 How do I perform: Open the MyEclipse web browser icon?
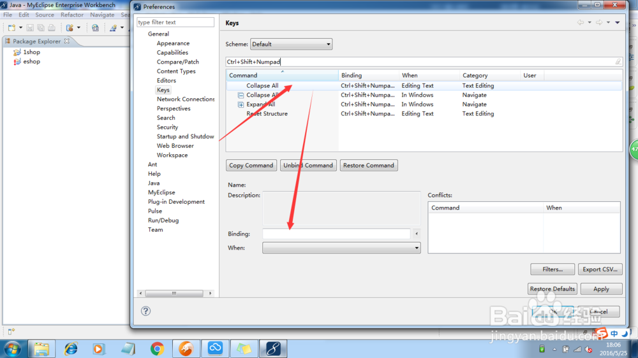(95, 27)
